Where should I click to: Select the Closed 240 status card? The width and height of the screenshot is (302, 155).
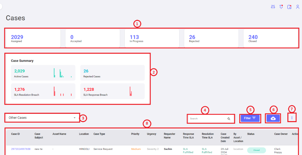click(x=270, y=38)
